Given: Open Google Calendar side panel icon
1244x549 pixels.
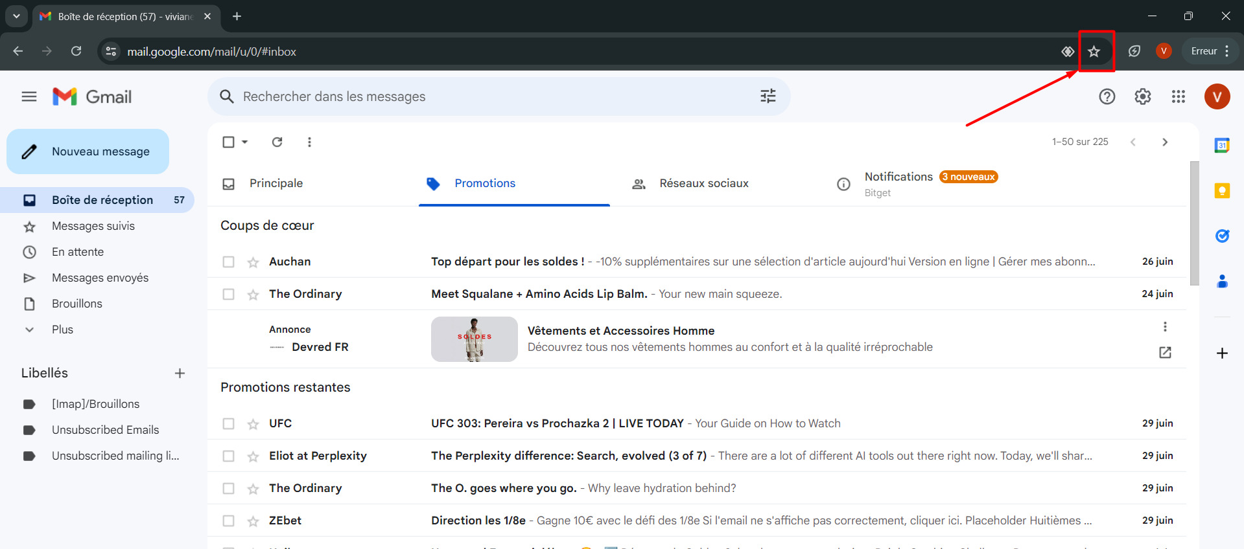Looking at the screenshot, I should pyautogui.click(x=1222, y=146).
